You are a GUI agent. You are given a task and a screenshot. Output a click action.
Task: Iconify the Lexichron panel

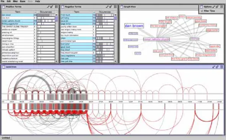point(214,67)
